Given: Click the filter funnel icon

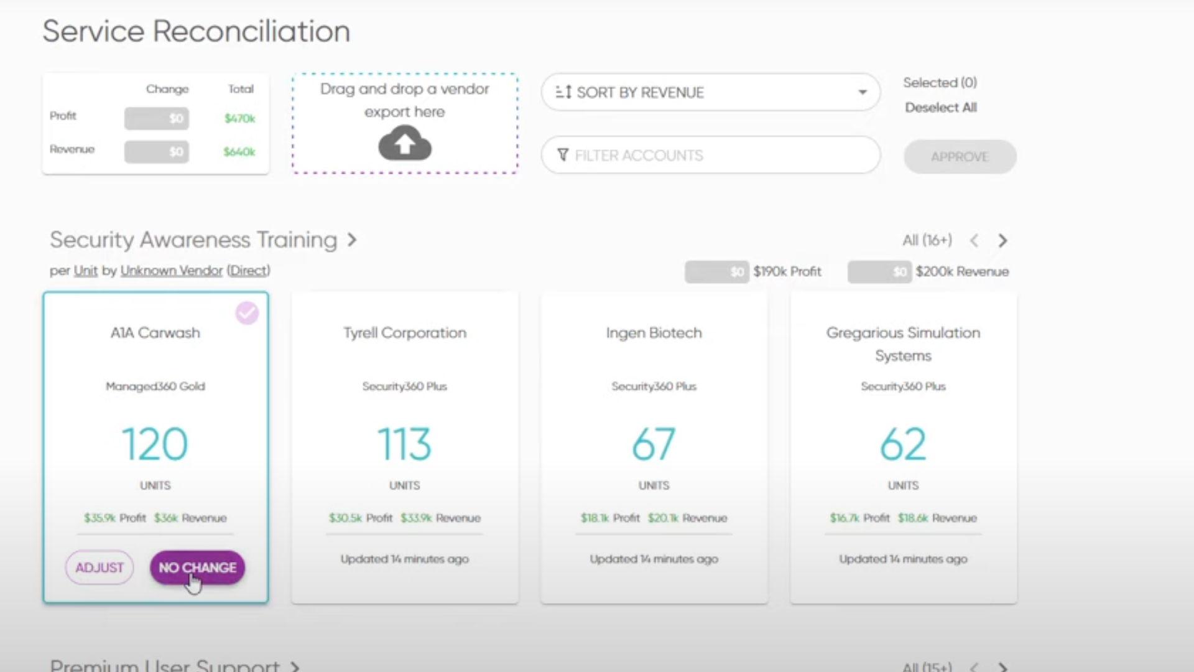Looking at the screenshot, I should (x=563, y=155).
